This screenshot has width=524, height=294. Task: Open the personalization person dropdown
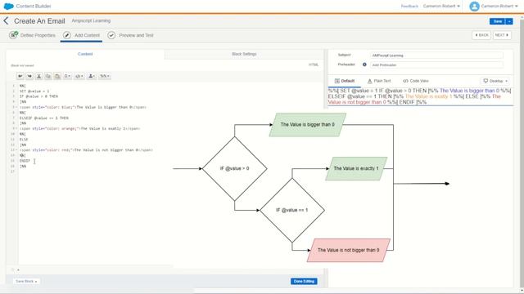click(x=91, y=76)
